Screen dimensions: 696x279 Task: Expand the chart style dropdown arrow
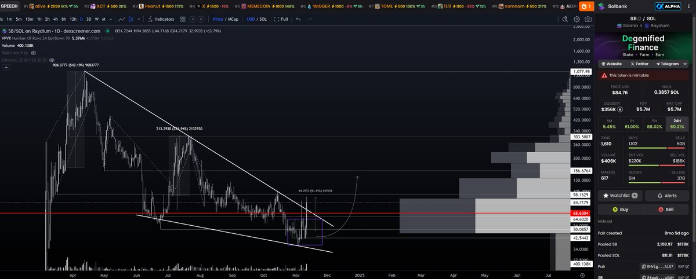139,19
